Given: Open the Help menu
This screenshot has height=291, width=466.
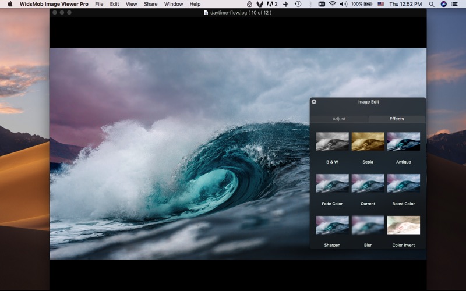Looking at the screenshot, I should pos(195,4).
